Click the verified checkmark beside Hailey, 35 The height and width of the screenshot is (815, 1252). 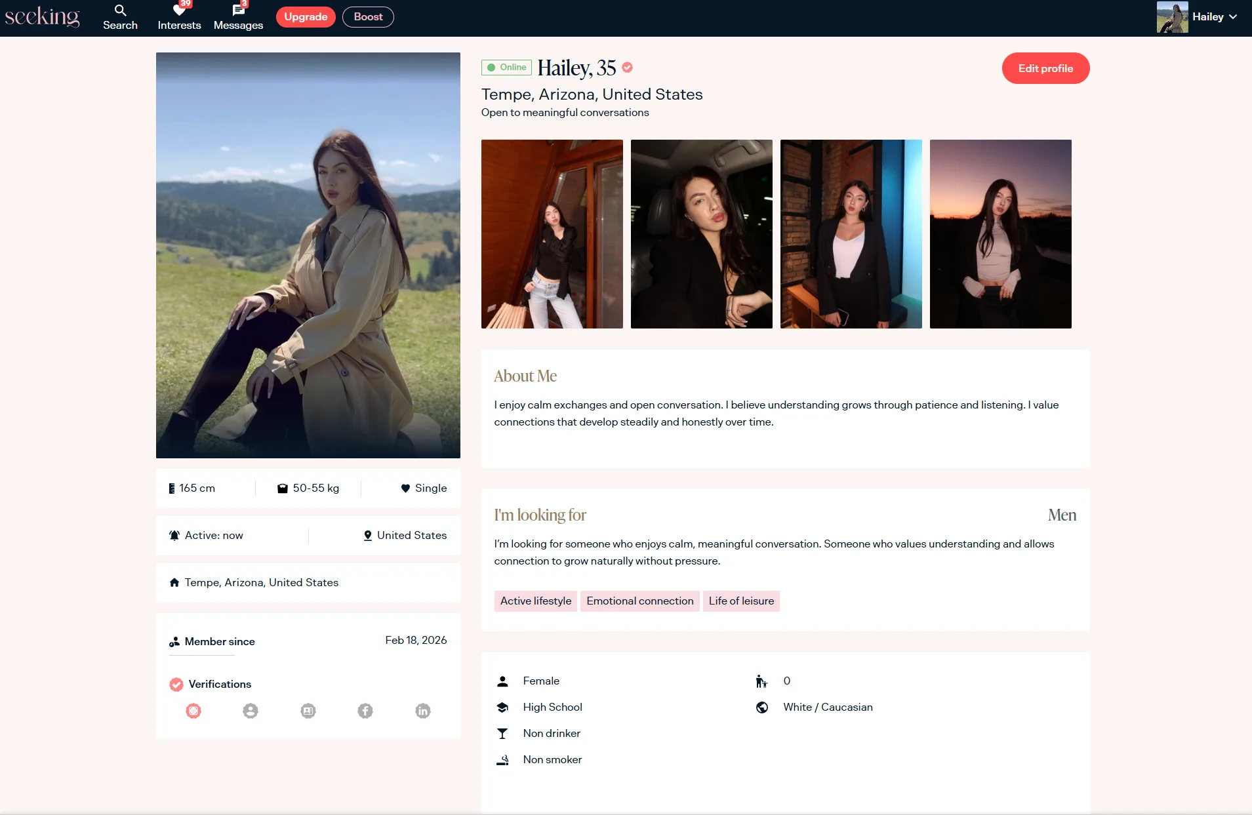pos(628,68)
